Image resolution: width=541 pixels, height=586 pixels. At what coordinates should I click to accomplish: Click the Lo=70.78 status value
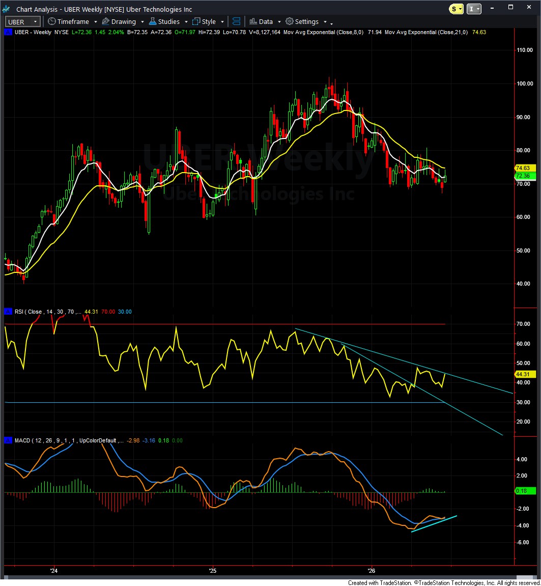pyautogui.click(x=234, y=32)
